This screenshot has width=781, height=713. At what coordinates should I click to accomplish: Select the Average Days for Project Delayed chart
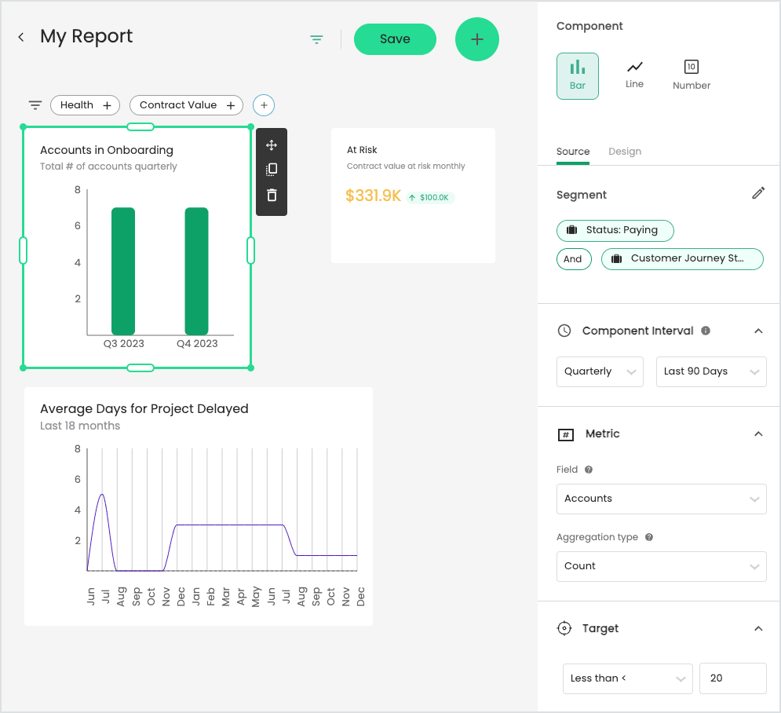tap(199, 506)
